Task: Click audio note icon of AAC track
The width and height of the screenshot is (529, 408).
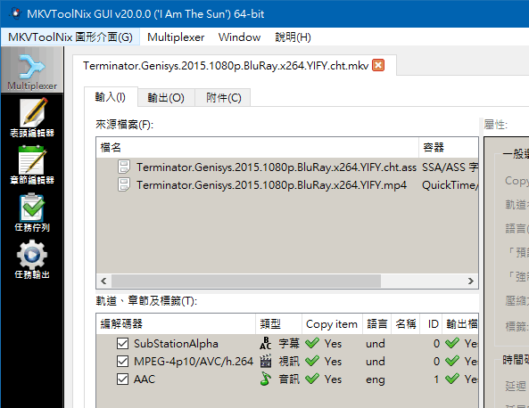Action: pyautogui.click(x=266, y=379)
